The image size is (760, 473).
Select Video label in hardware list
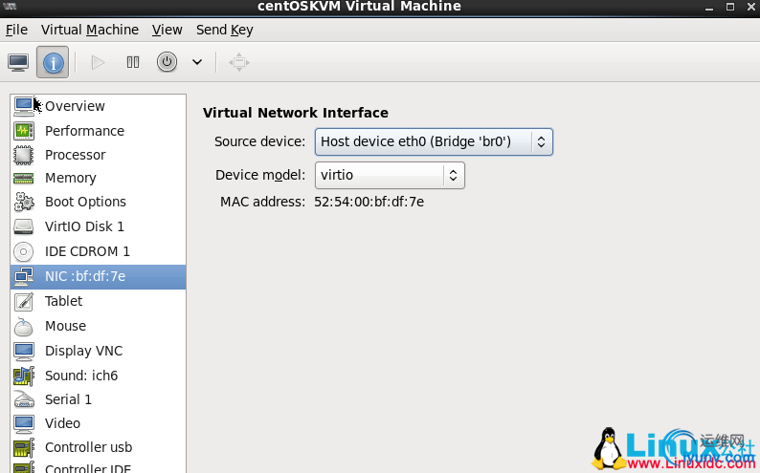click(x=62, y=423)
